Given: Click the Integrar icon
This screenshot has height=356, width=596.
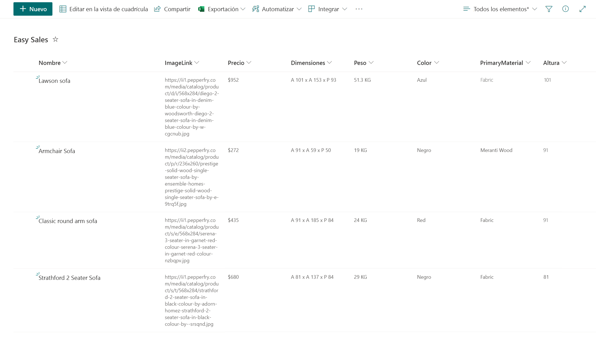Looking at the screenshot, I should point(311,9).
